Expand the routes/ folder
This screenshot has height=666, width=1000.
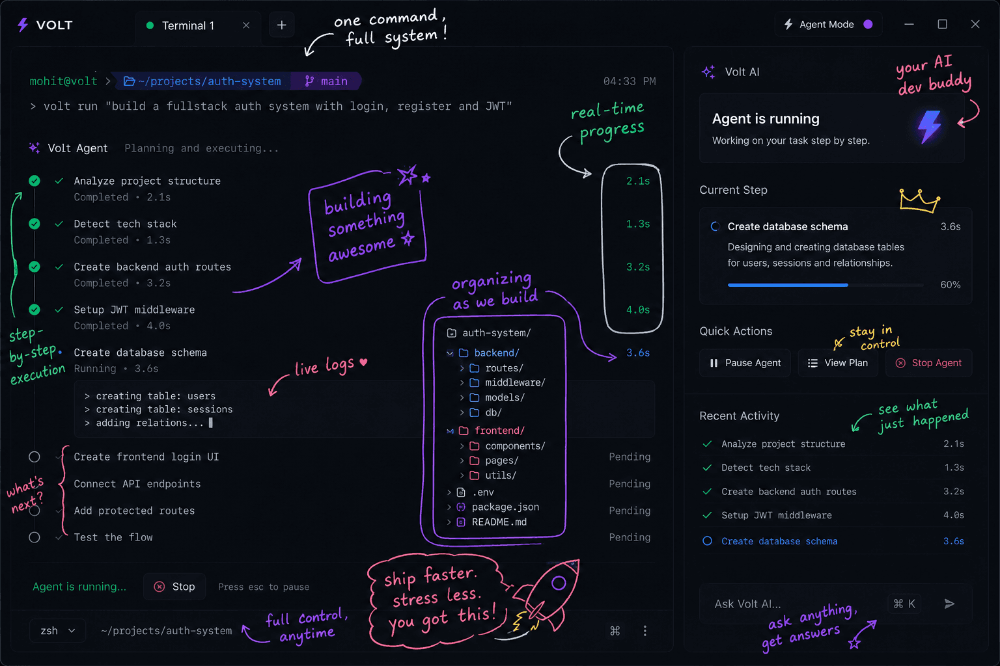tap(462, 368)
